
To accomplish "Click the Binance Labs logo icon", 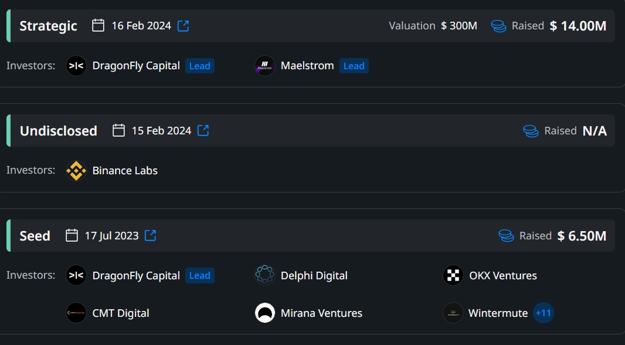I will tap(76, 171).
